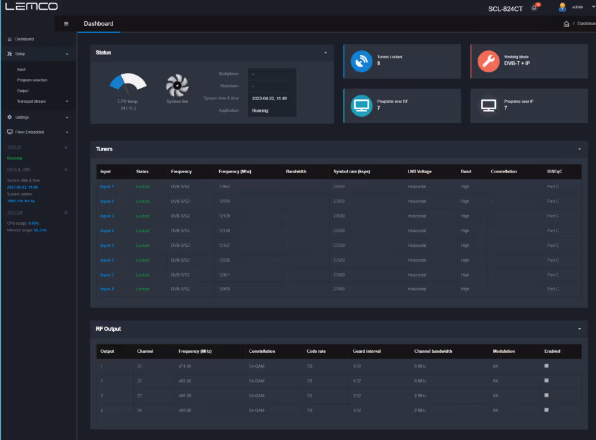The height and width of the screenshot is (440, 596).
Task: Click the LNB Voltage column header
Action: [420, 171]
